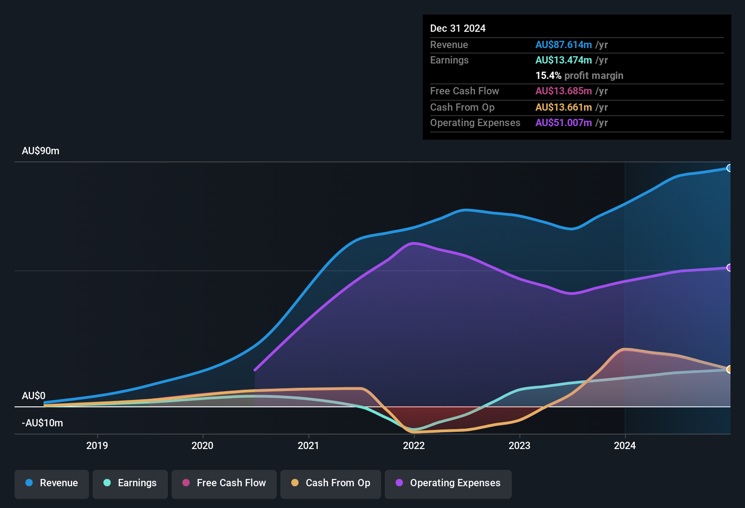Click the AU$90m y-axis label
This screenshot has width=745, height=508.
(x=40, y=151)
